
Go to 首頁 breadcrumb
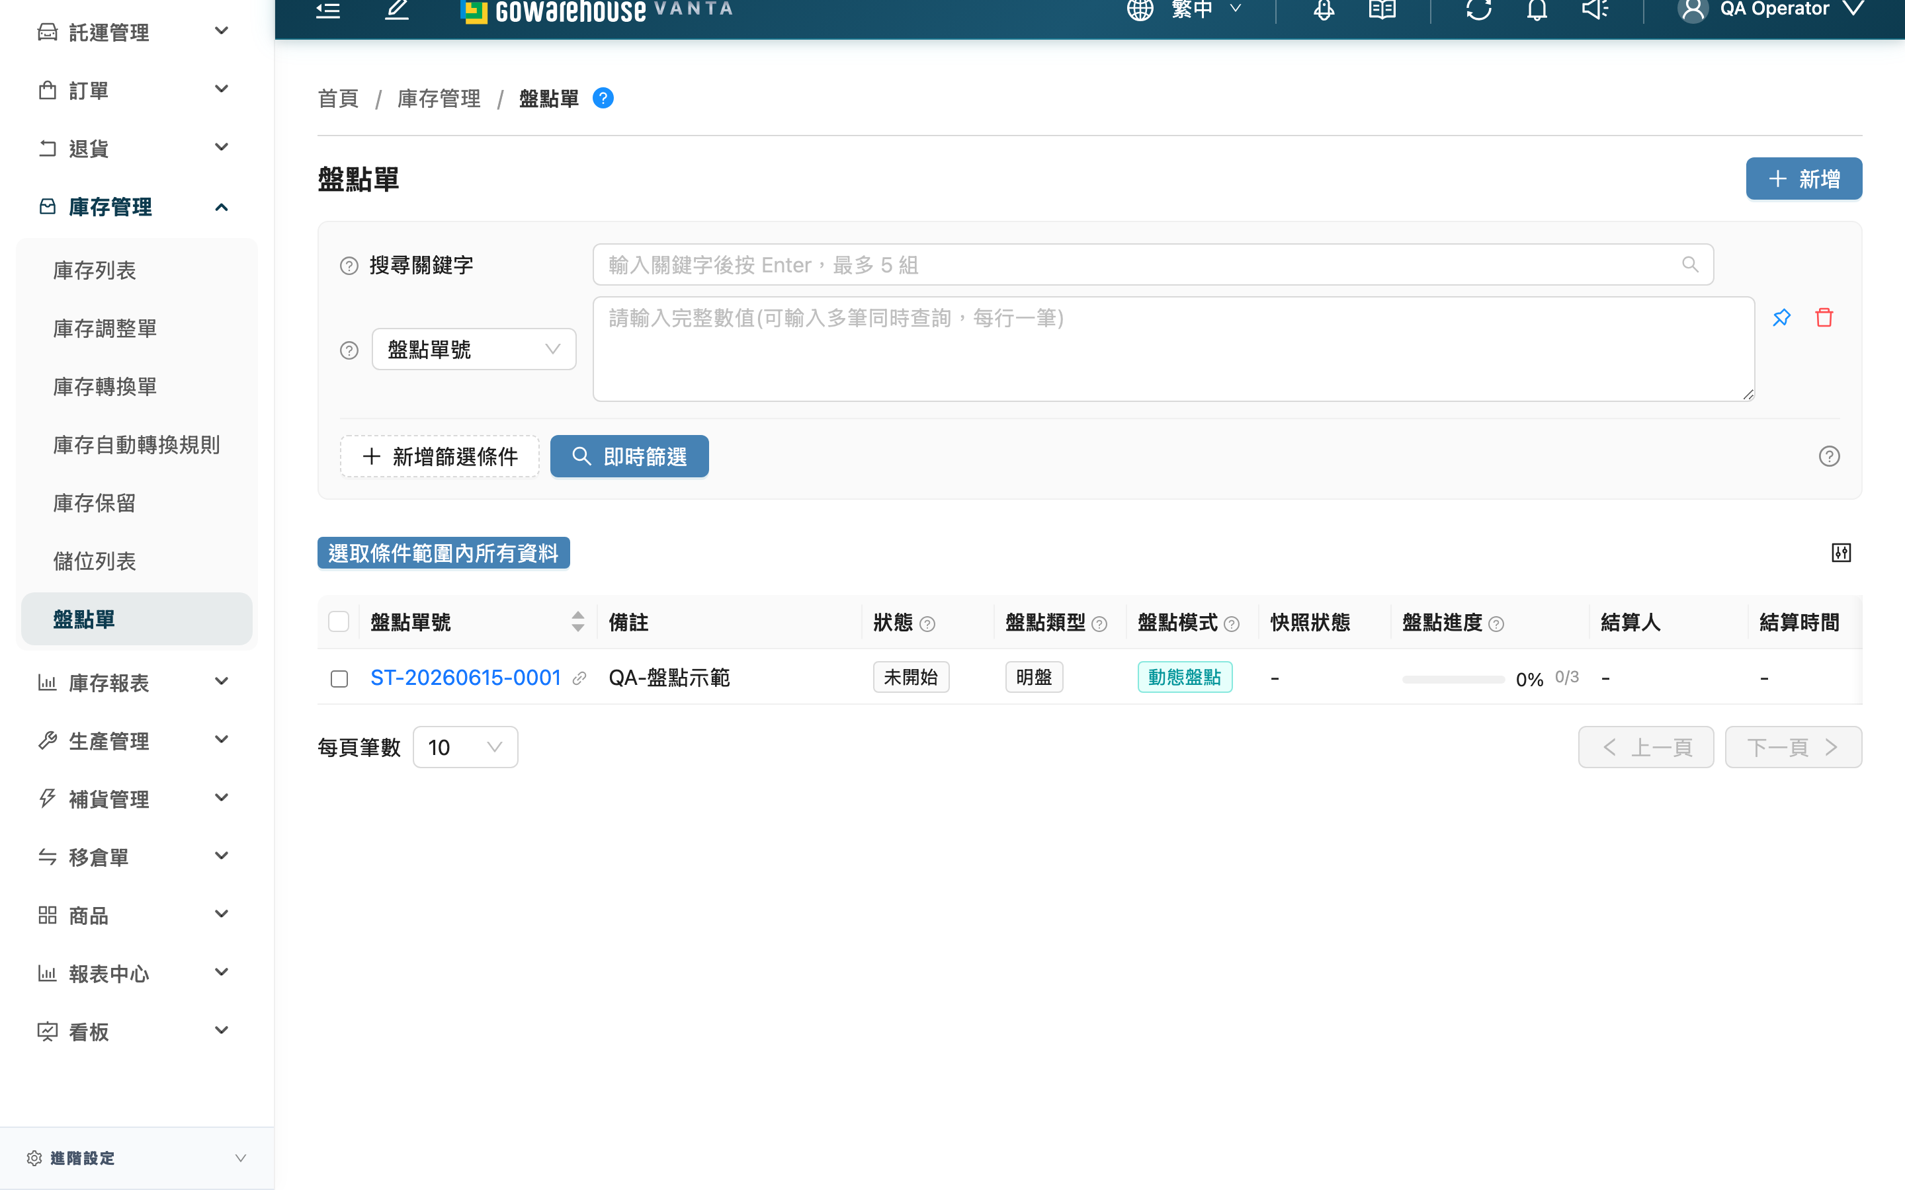tap(339, 99)
